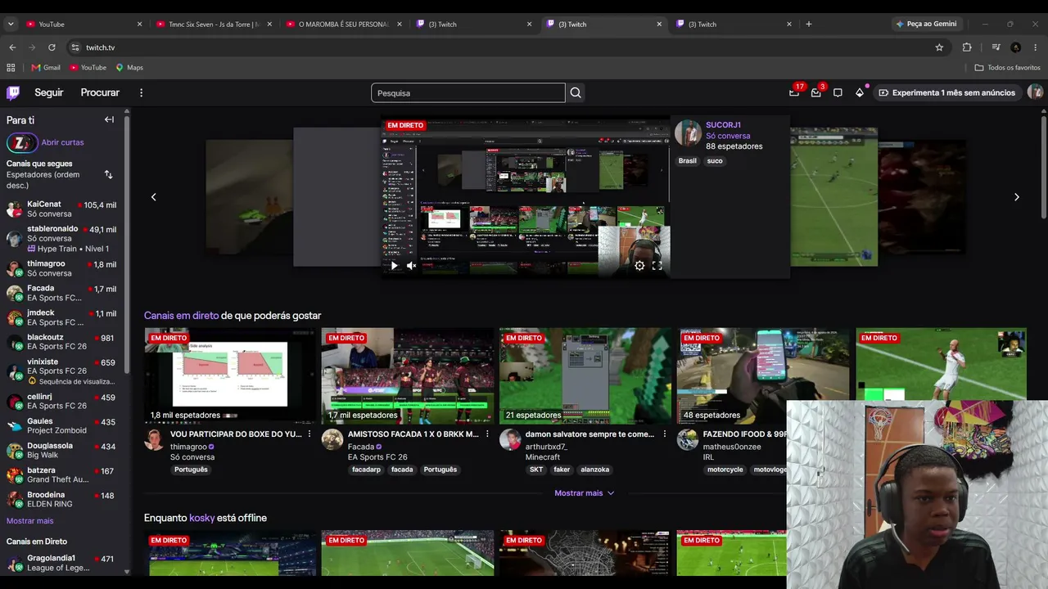Expand more live channels with Mostrar mais

coord(585,493)
